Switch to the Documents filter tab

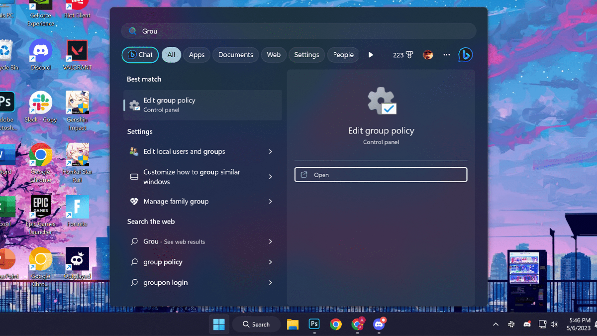click(x=236, y=55)
